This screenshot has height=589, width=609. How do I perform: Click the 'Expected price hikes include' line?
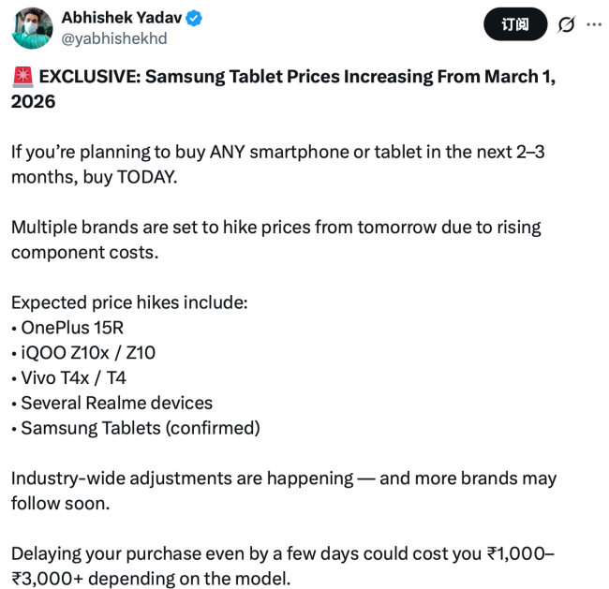click(129, 302)
